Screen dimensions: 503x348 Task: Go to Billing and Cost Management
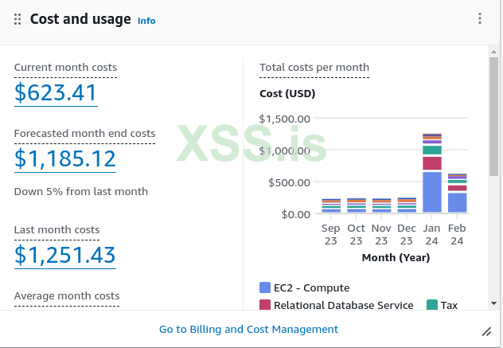248,329
